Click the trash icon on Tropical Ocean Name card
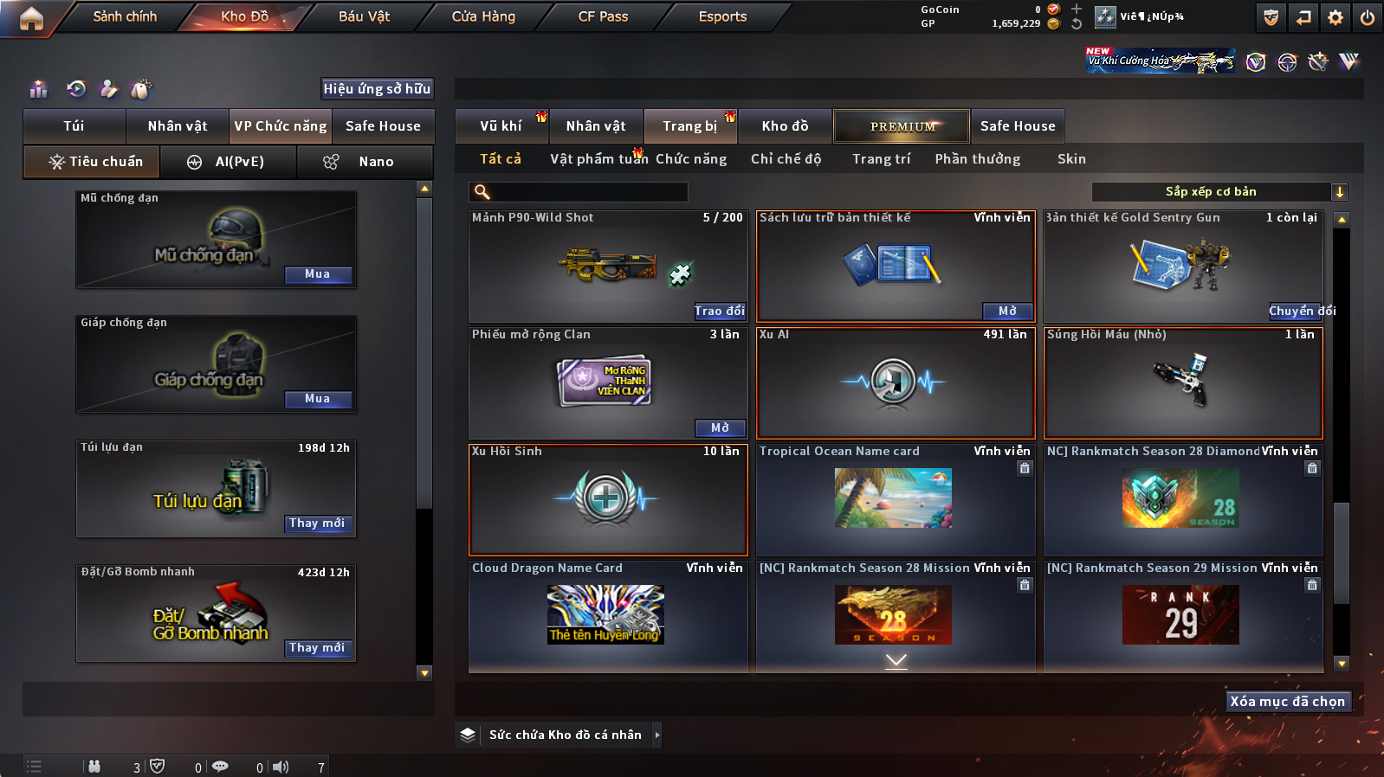 [x=1025, y=468]
